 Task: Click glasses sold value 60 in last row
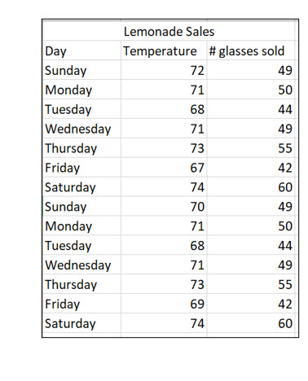[251, 323]
